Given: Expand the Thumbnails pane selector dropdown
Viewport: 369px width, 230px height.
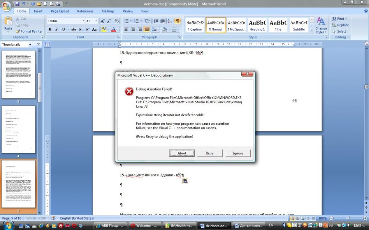Looking at the screenshot, I should tap(30, 45).
